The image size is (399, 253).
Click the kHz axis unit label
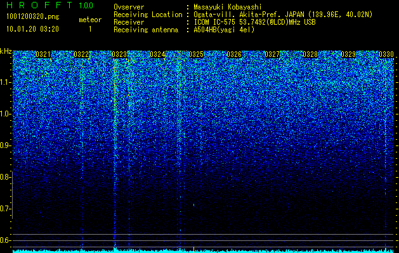pos(6,51)
